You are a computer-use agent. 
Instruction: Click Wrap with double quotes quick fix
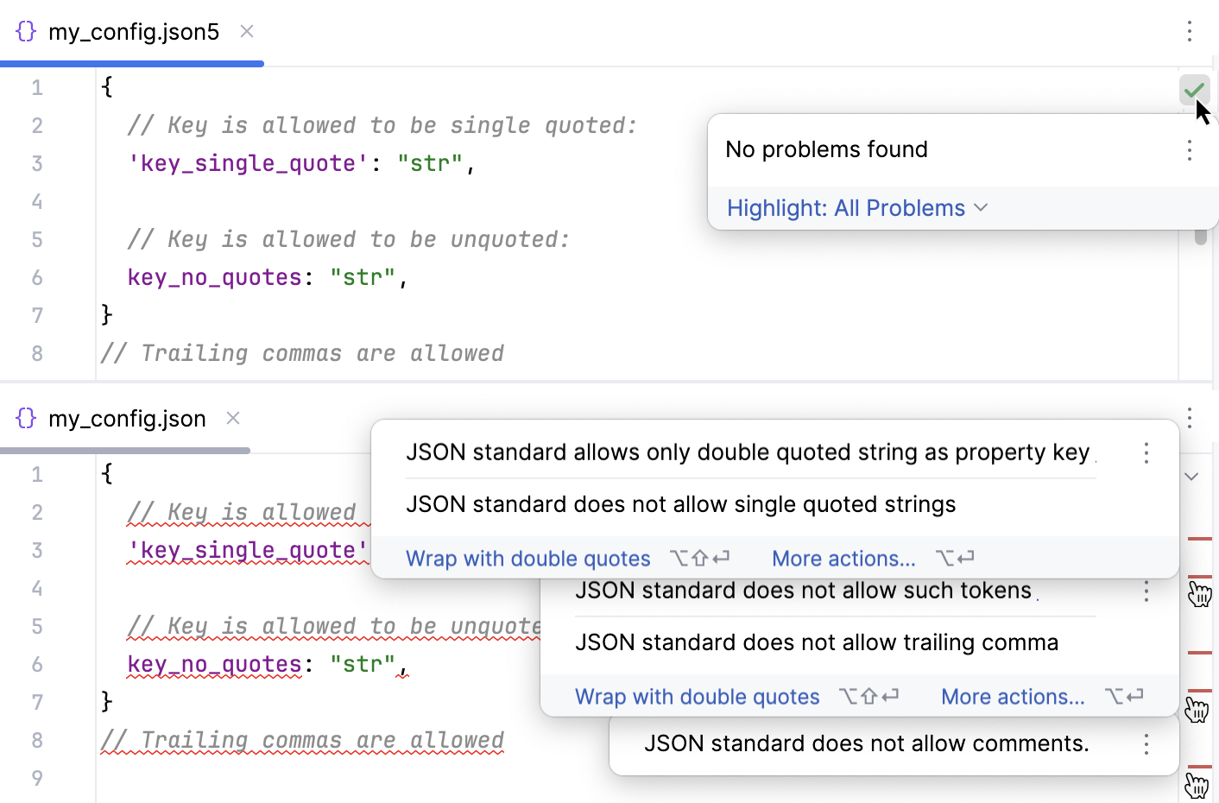[x=527, y=558]
